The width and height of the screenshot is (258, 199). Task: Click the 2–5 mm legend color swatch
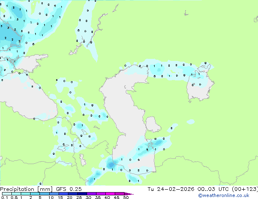[35, 194]
